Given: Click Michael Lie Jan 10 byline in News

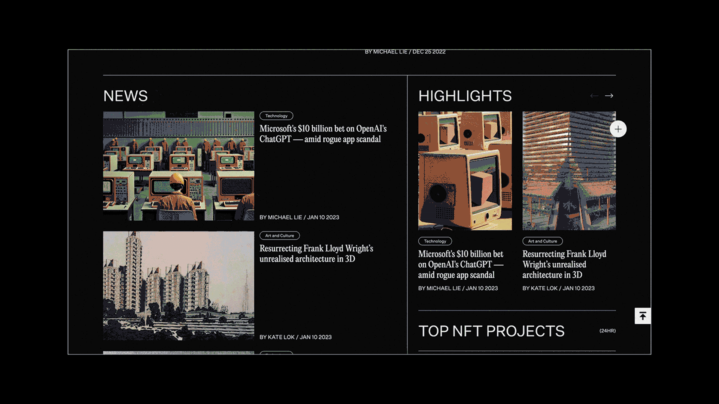Looking at the screenshot, I should coord(299,217).
